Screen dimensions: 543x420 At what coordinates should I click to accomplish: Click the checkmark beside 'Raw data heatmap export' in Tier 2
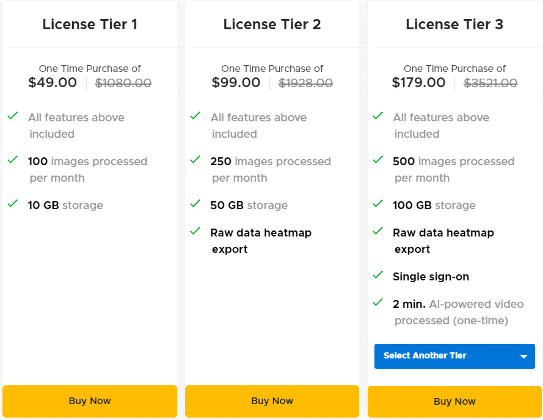[195, 232]
